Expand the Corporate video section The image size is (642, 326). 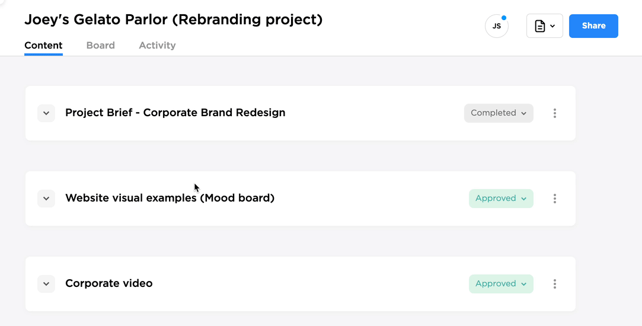coord(46,284)
